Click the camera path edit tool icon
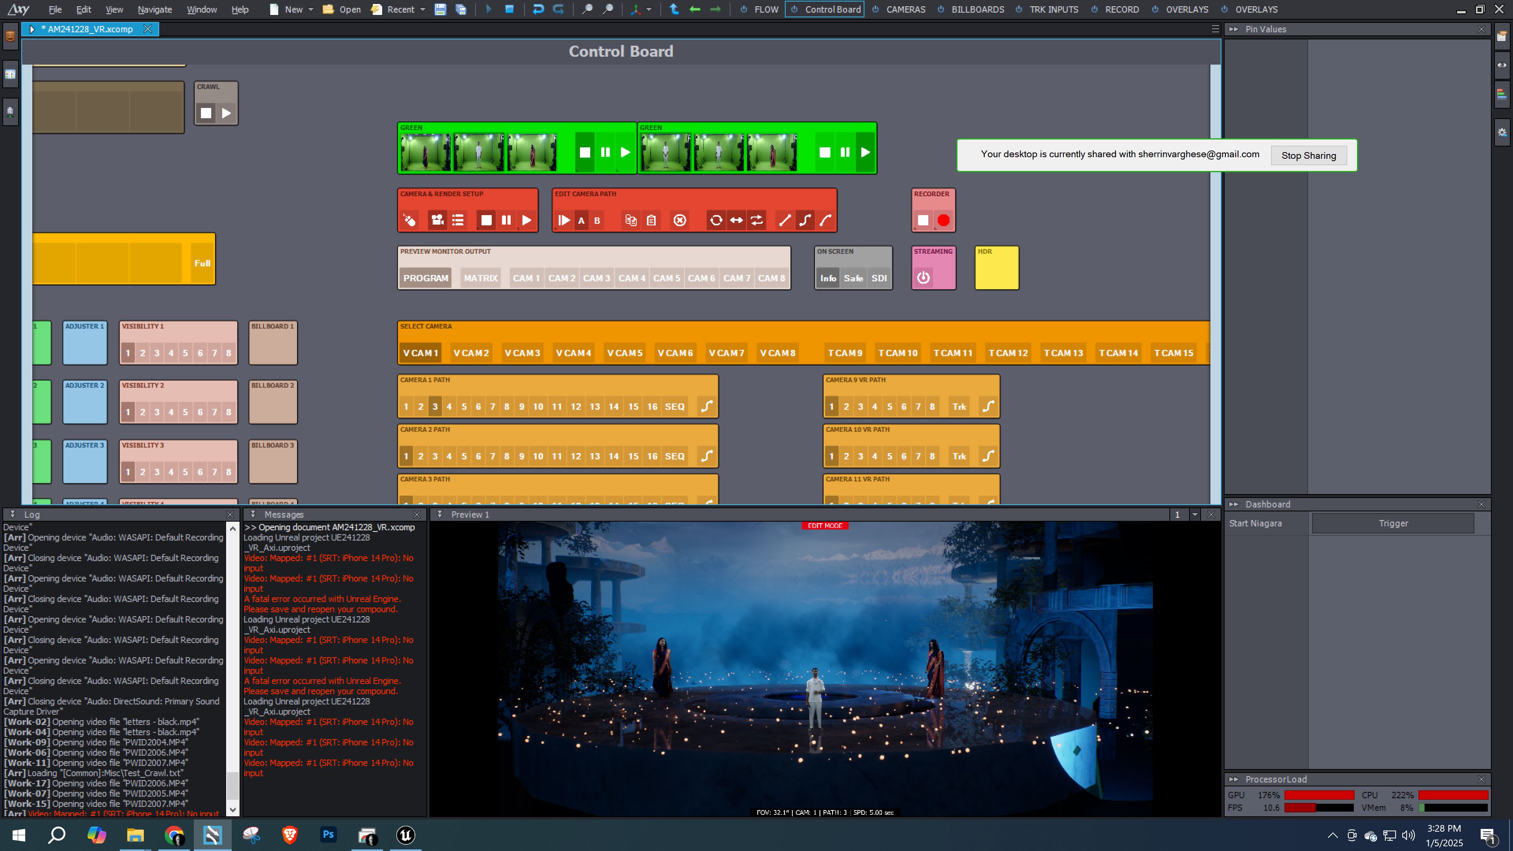The image size is (1513, 851). [x=805, y=219]
